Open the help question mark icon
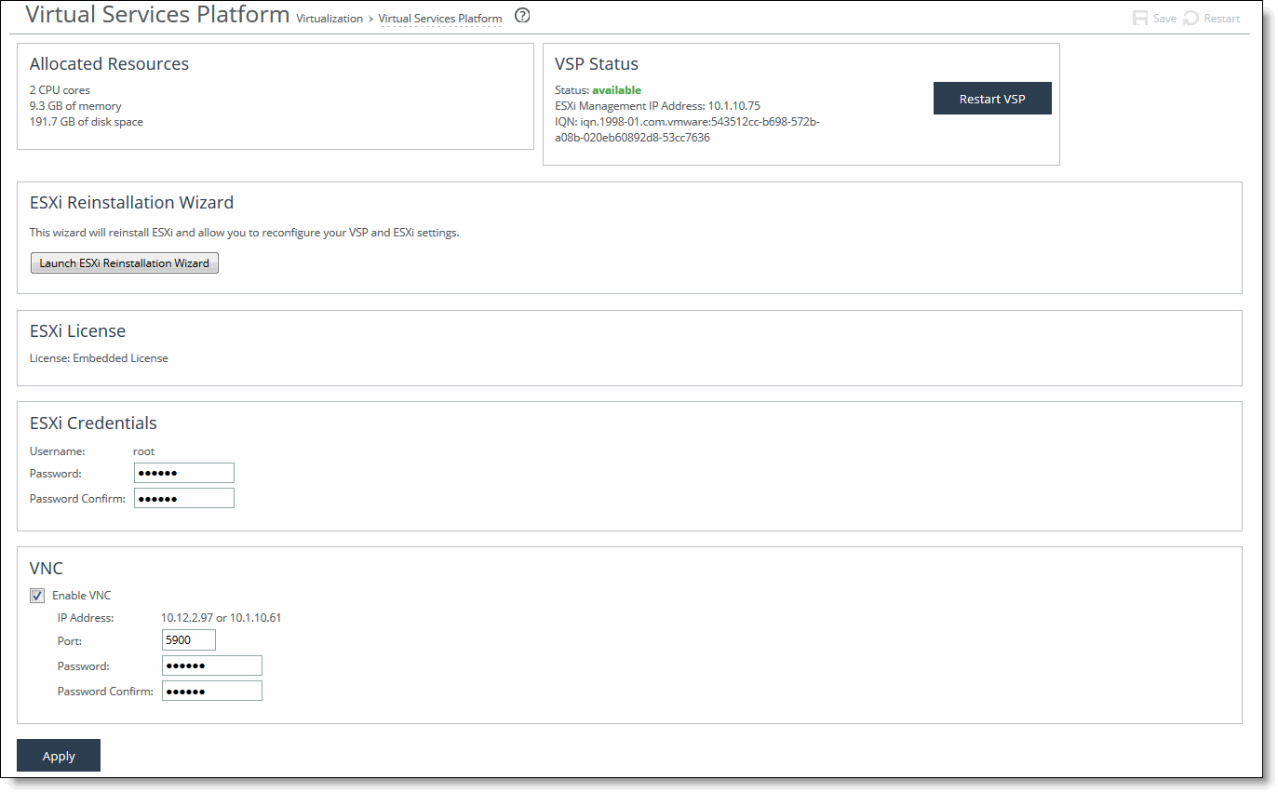The image size is (1278, 793). [x=522, y=16]
